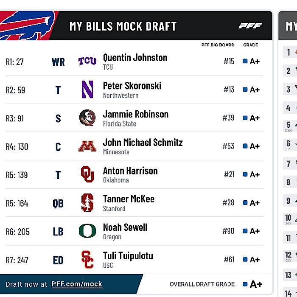Click blue grade square next to Tanner McKee

click(245, 203)
